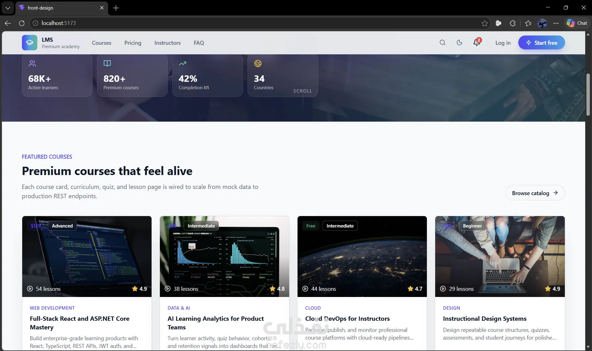This screenshot has height=351, width=592.
Task: Close the front-design tab
Action: click(x=102, y=8)
